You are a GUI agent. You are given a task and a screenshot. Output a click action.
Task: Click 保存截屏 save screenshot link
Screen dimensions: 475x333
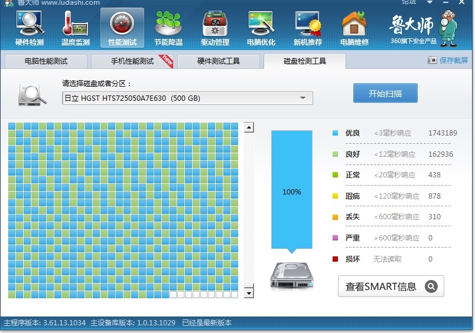point(454,61)
